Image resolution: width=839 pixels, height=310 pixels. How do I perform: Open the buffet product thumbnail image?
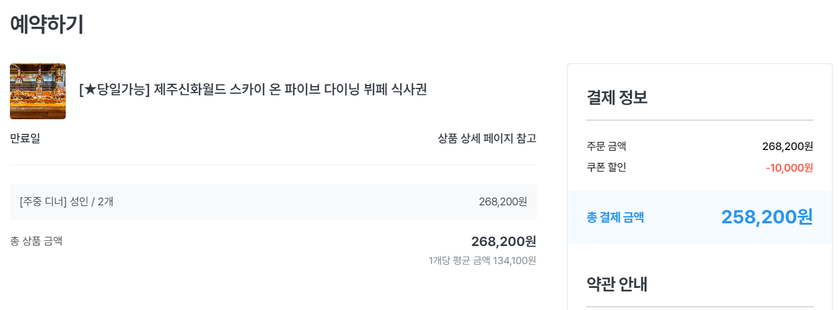click(38, 91)
